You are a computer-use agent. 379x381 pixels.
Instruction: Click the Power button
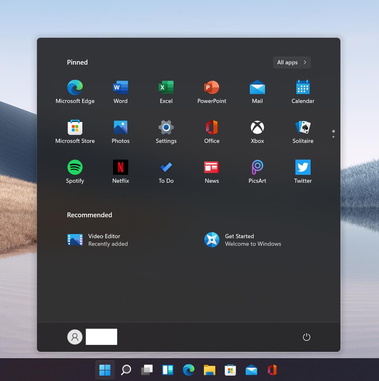(306, 337)
